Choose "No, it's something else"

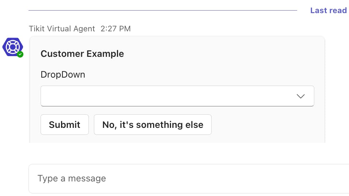[152, 125]
